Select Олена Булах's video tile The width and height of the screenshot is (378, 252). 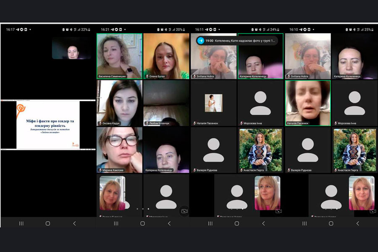coord(166,56)
